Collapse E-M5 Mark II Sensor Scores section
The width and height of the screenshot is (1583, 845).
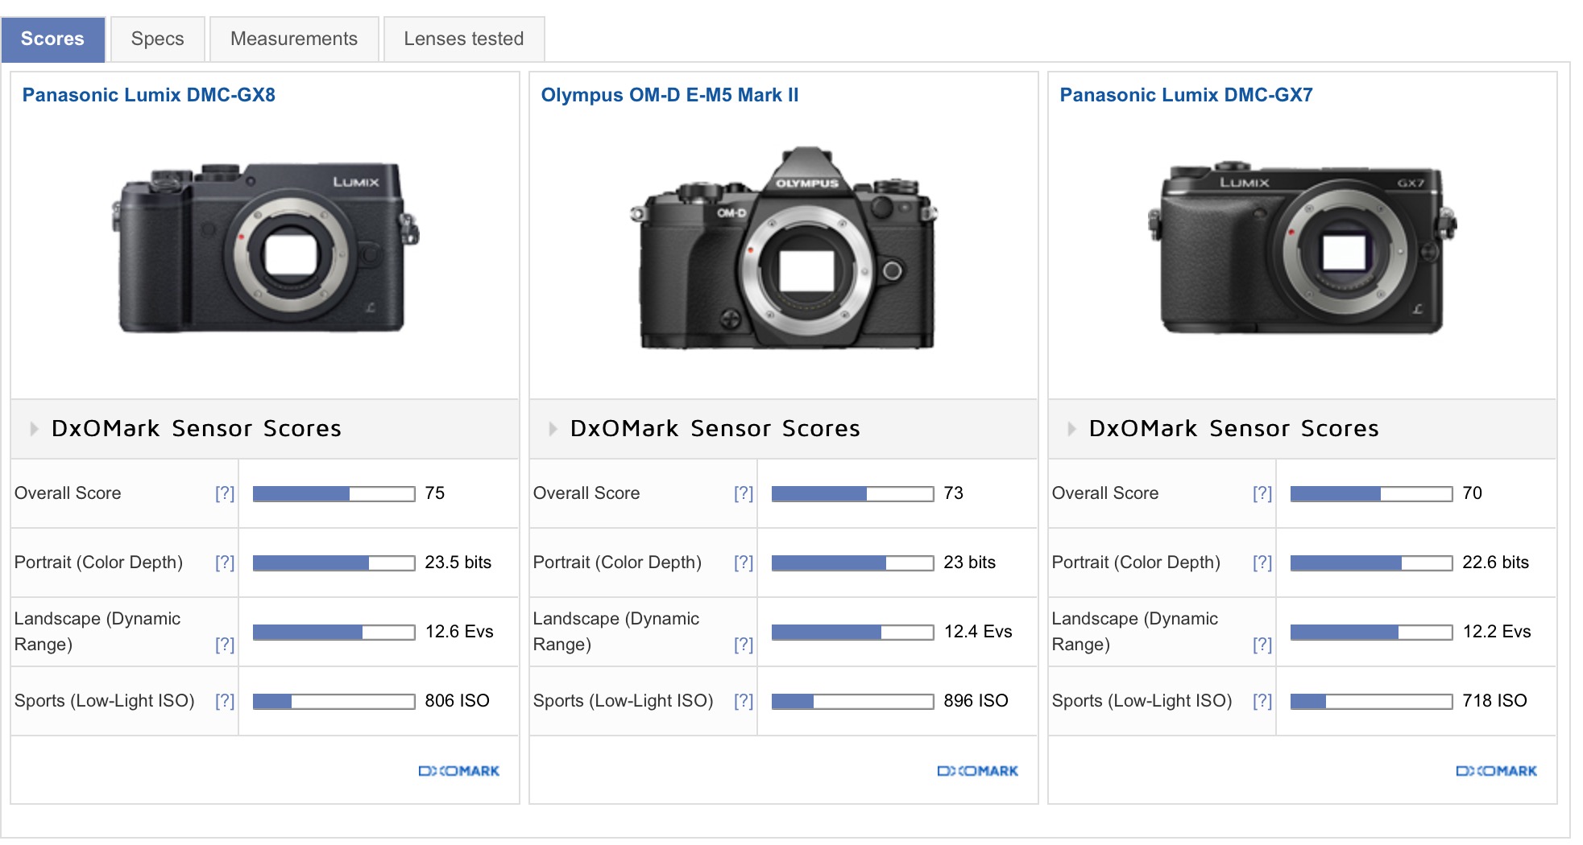tap(553, 429)
